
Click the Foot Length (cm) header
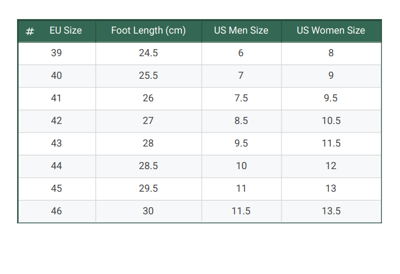click(148, 31)
